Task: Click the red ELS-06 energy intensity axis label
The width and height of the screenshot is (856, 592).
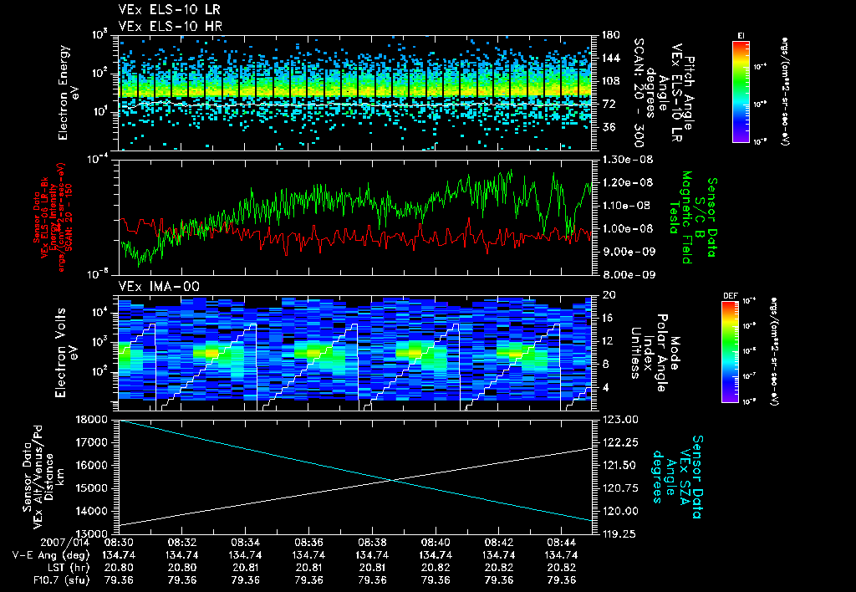Action: coord(53,217)
